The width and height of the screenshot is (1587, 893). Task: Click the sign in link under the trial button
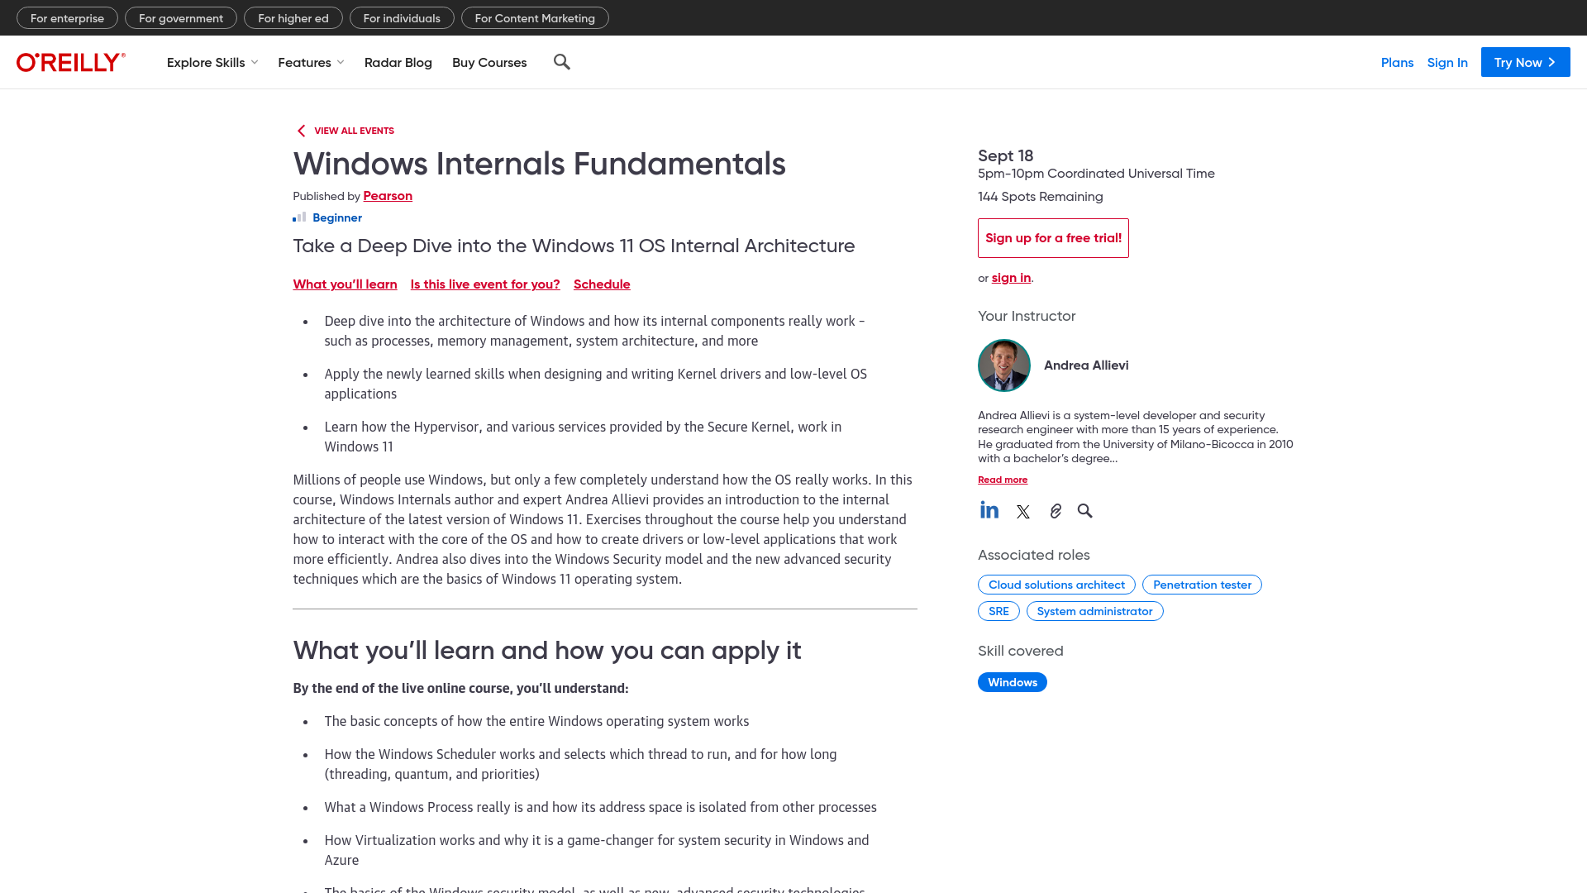1011,278
